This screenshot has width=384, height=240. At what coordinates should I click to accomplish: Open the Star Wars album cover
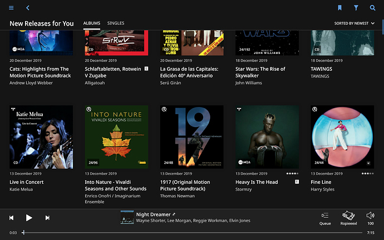pyautogui.click(x=267, y=43)
